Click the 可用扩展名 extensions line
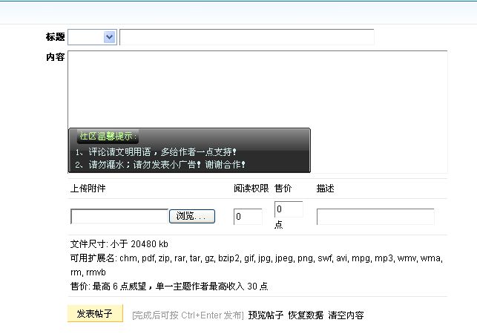 pyautogui.click(x=257, y=265)
